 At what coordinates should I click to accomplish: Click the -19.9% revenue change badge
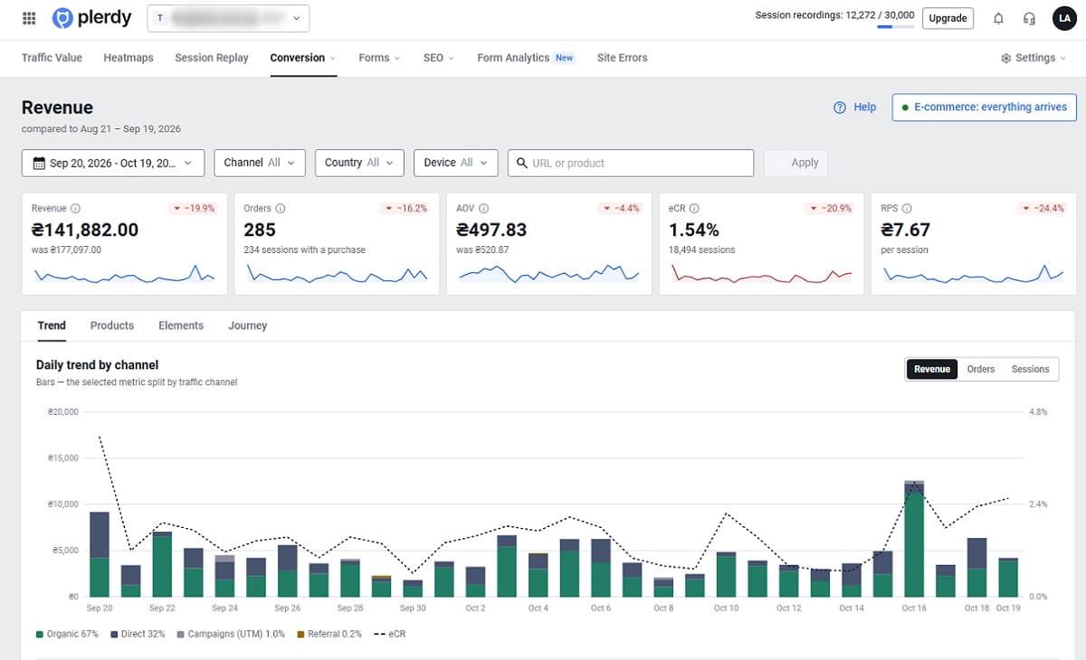(x=193, y=208)
